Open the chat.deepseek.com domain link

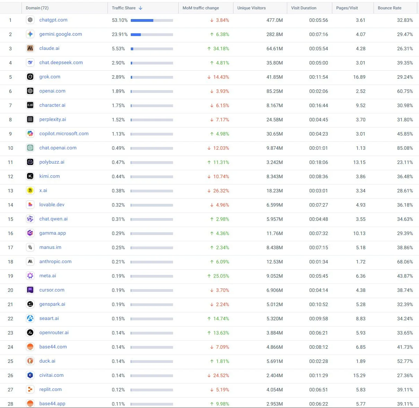(x=61, y=63)
